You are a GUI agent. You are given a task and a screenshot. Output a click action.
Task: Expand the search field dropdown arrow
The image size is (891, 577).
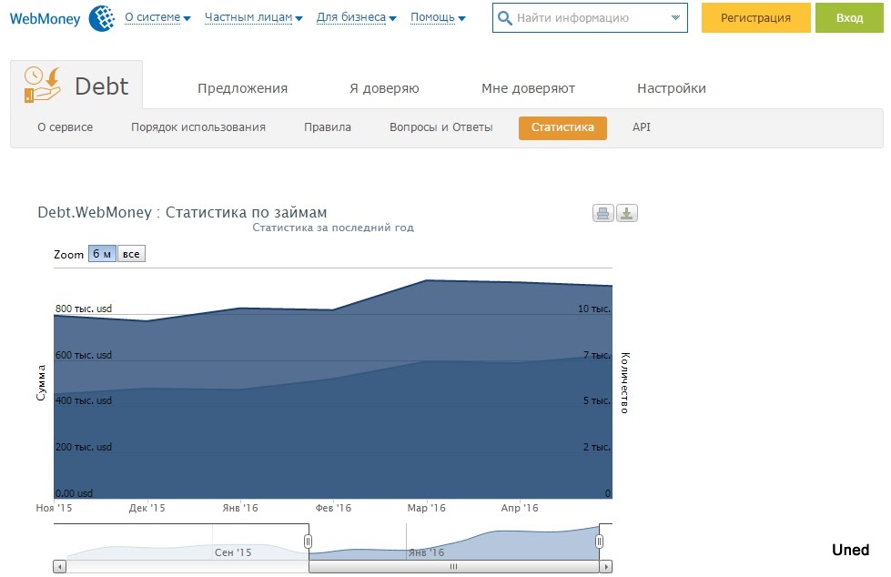click(x=675, y=17)
